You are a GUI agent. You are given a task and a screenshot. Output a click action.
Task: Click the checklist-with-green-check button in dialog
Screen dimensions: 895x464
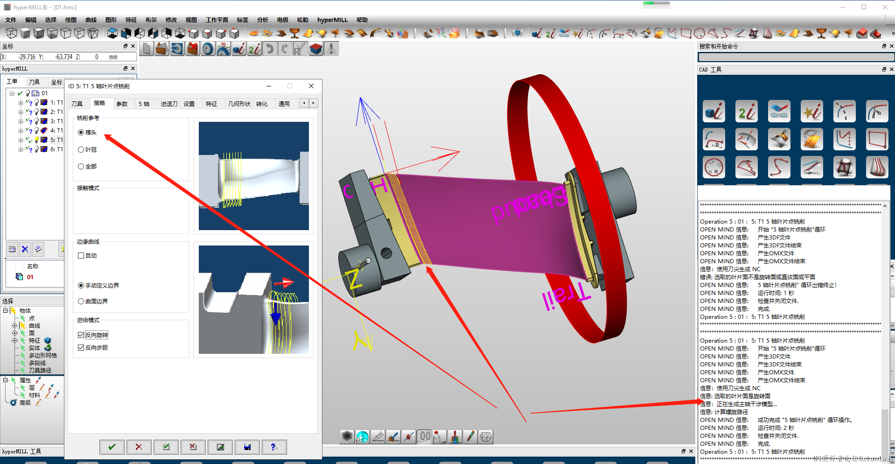166,447
